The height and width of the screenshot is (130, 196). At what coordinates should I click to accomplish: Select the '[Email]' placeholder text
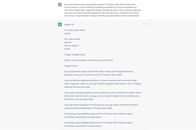[67, 49]
